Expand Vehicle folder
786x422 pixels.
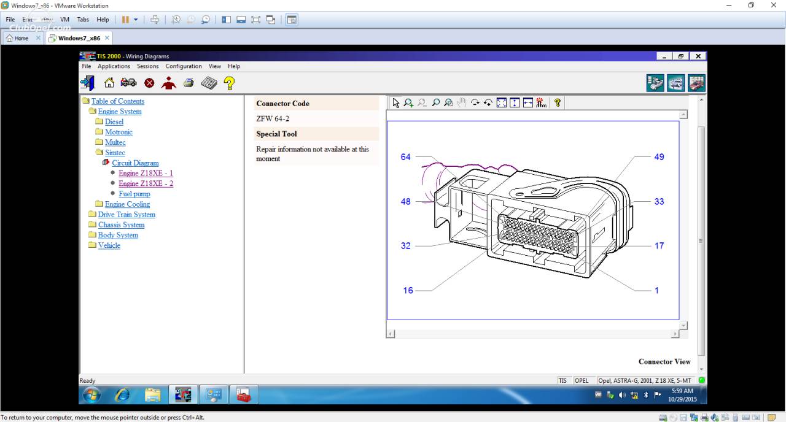109,245
